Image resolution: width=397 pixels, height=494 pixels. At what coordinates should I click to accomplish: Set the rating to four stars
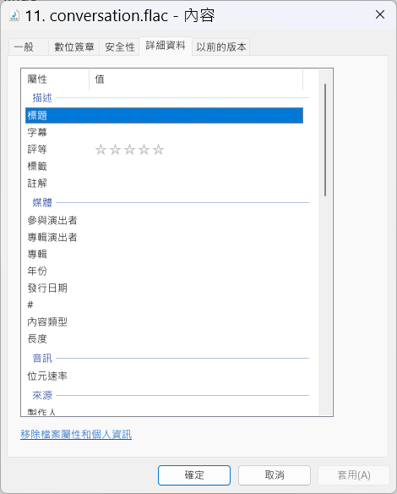point(144,150)
